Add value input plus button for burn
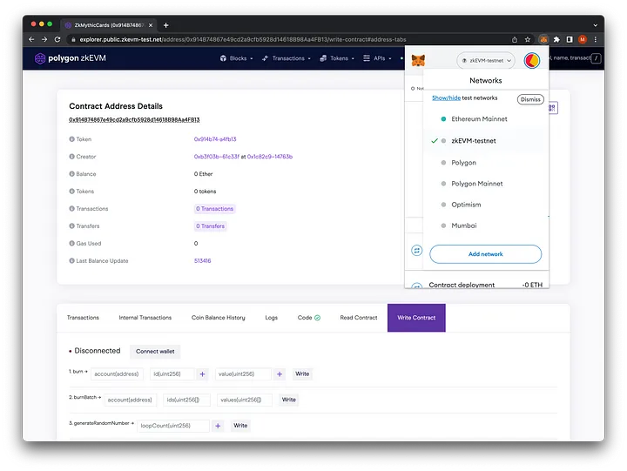627x471 pixels. 280,374
